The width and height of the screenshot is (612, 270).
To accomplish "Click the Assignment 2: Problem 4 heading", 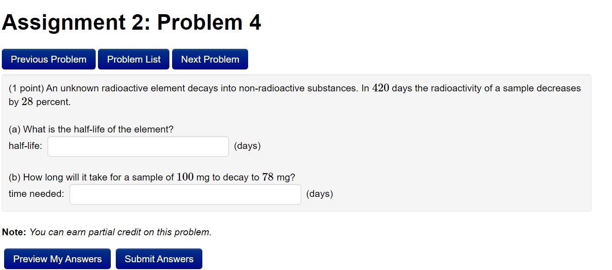I will click(x=131, y=21).
